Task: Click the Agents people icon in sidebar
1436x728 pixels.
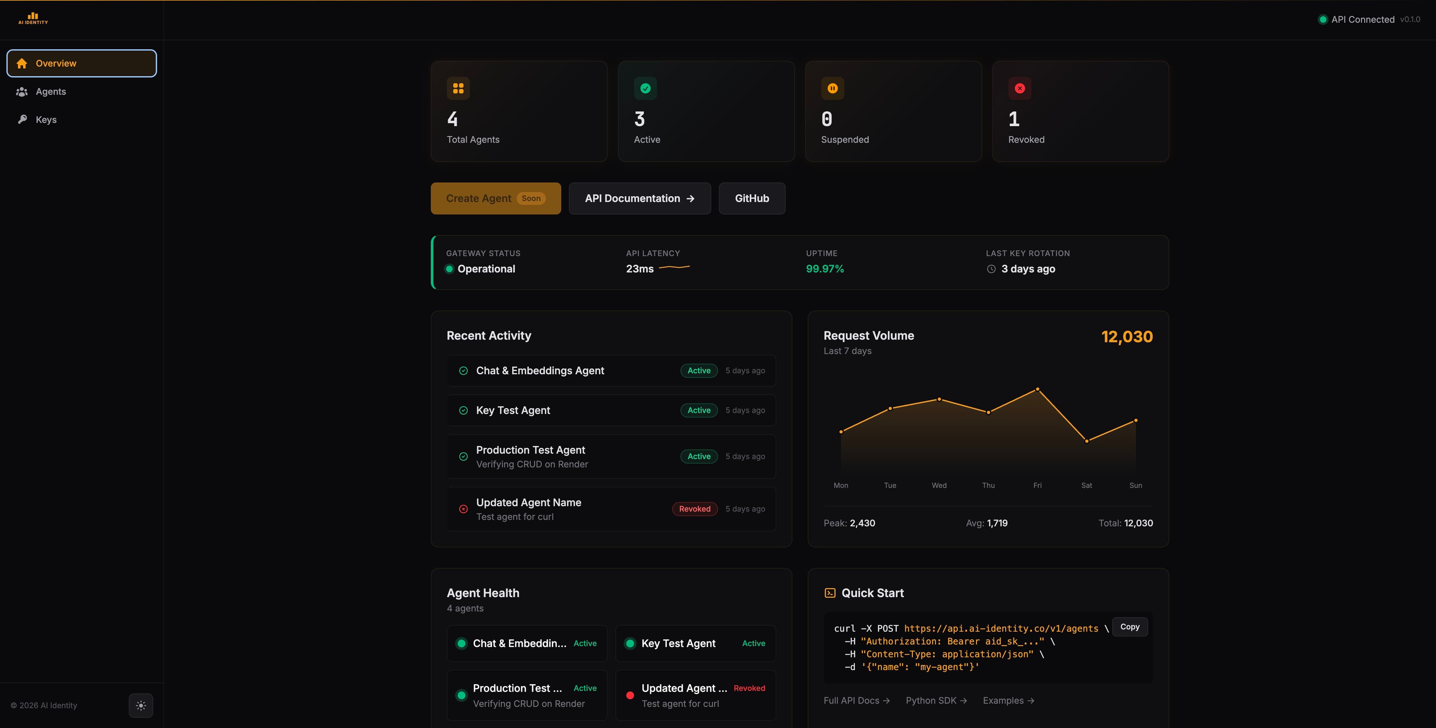Action: [x=22, y=92]
